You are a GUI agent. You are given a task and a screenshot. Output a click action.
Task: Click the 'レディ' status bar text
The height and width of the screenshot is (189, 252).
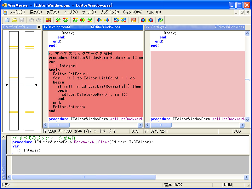(x=6, y=185)
